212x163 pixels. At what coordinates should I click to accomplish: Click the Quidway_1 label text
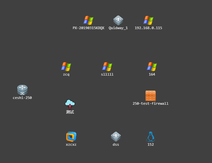coord(118,28)
